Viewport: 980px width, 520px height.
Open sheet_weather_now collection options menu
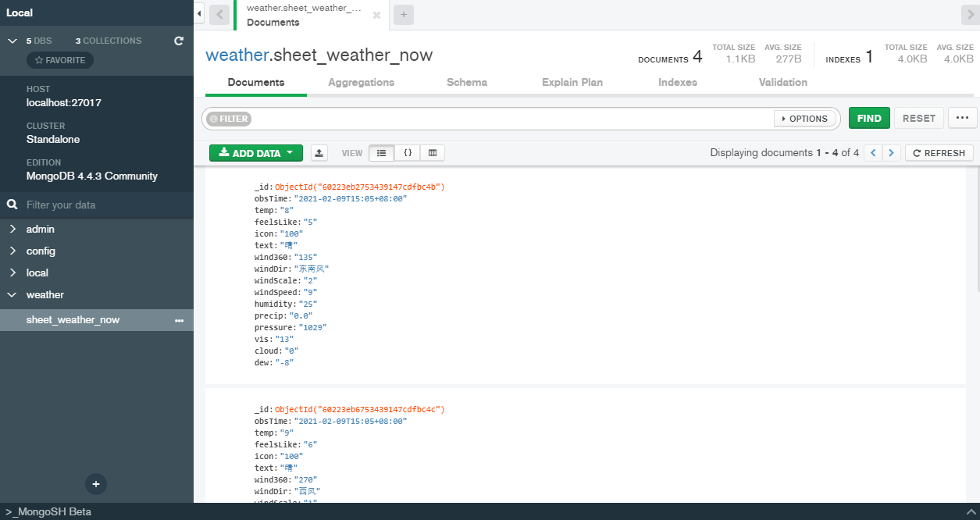point(179,320)
